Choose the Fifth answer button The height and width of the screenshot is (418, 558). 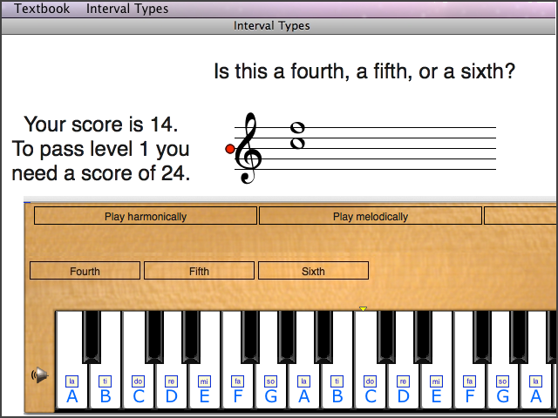[199, 271]
